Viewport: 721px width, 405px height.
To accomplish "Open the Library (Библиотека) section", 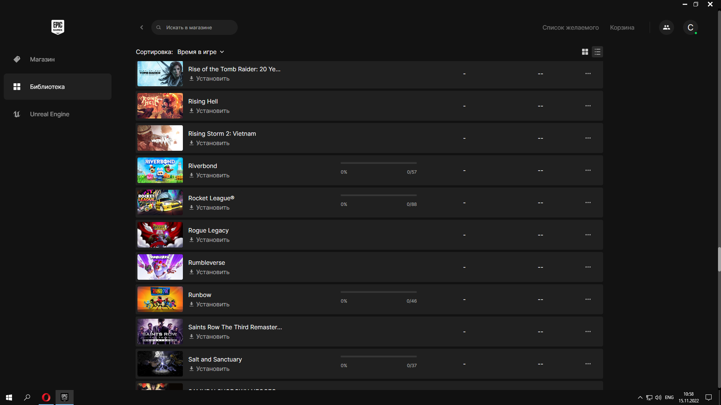I will pyautogui.click(x=57, y=87).
